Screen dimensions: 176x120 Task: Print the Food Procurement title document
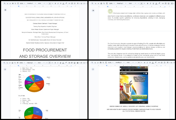click(13, 3)
